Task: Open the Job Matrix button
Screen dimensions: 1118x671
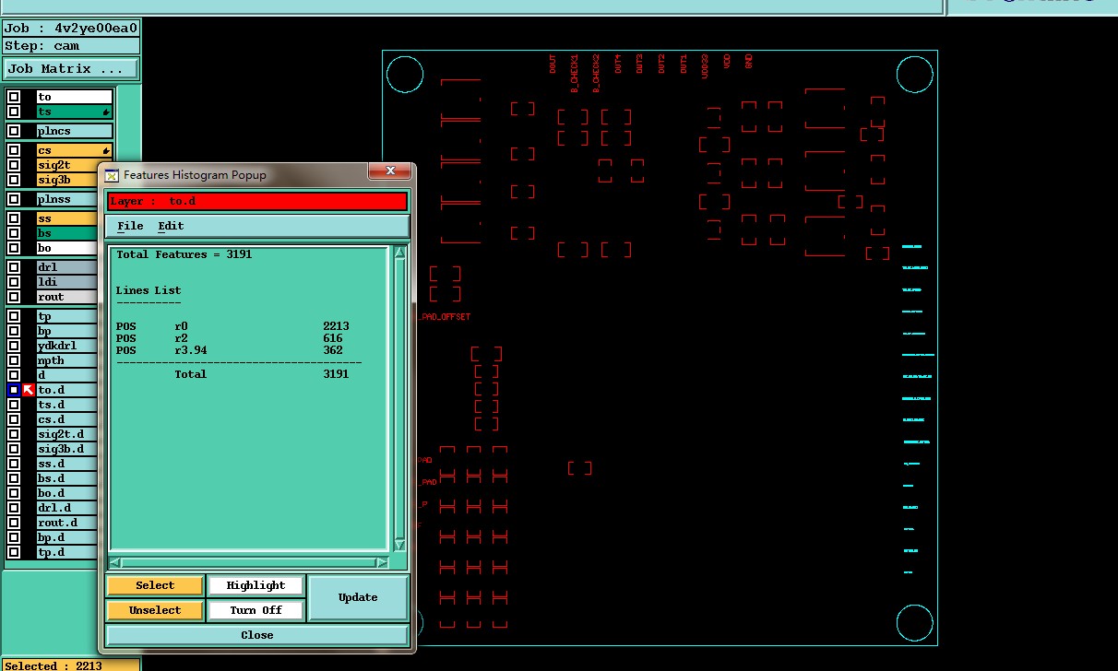Action: (x=70, y=69)
